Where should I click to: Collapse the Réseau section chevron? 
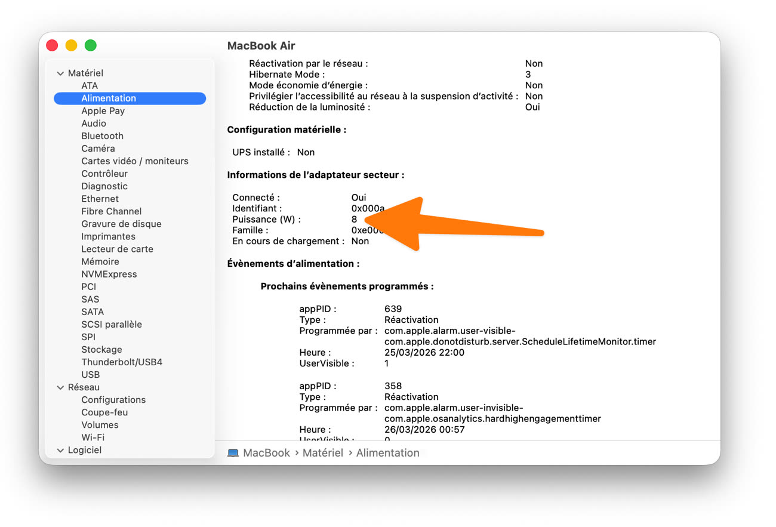[60, 387]
